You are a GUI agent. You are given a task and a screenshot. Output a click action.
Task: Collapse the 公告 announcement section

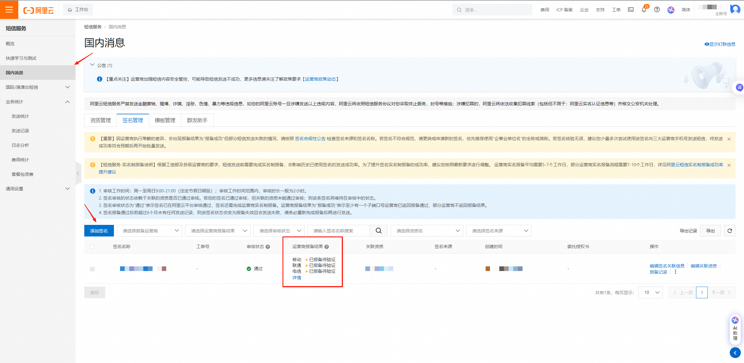(92, 65)
